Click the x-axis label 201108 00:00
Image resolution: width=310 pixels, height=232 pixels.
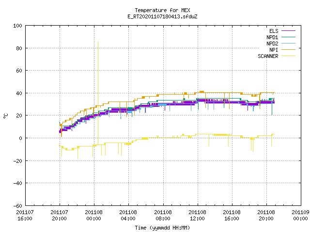coord(93,216)
